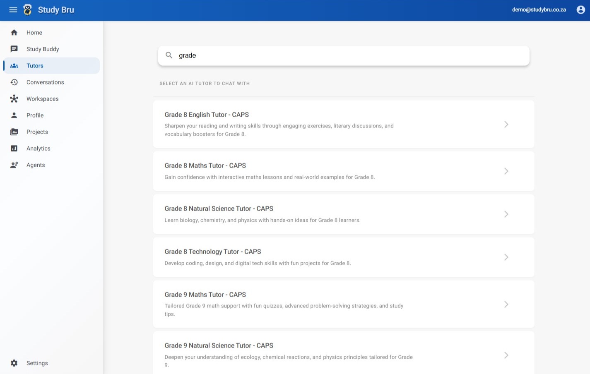Open the Profile menu item
The width and height of the screenshot is (590, 374).
coord(35,115)
